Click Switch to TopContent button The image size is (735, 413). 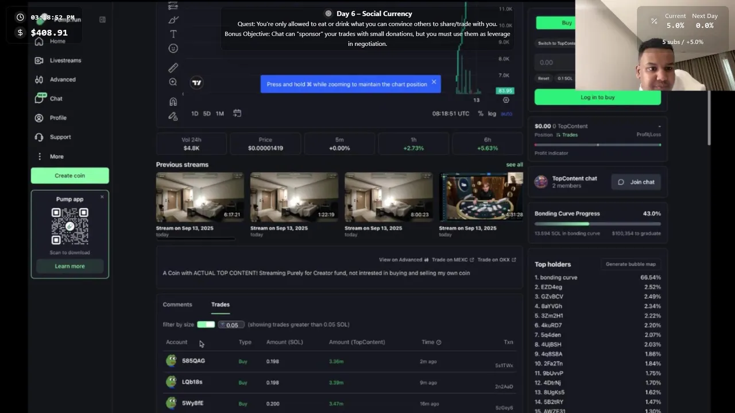[556, 43]
